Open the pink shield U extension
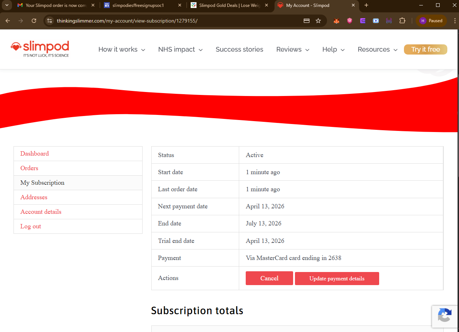 pyautogui.click(x=350, y=21)
